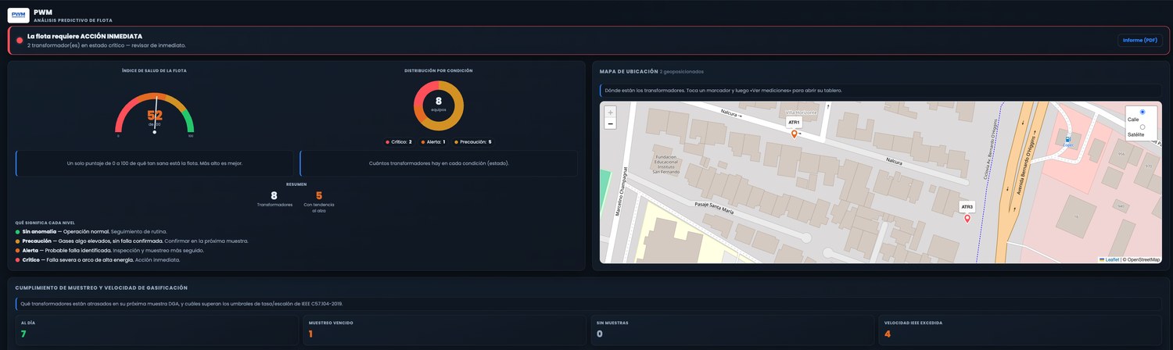Click the CUMPLIMIENTO DE MUESTREO section heading
This screenshot has height=350, width=1173.
pos(102,287)
